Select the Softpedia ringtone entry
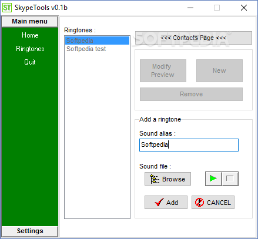The height and width of the screenshot is (239, 258). [x=97, y=41]
